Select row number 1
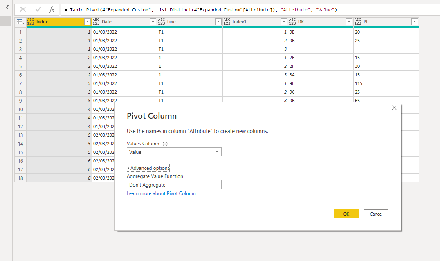This screenshot has width=440, height=261. pos(20,32)
